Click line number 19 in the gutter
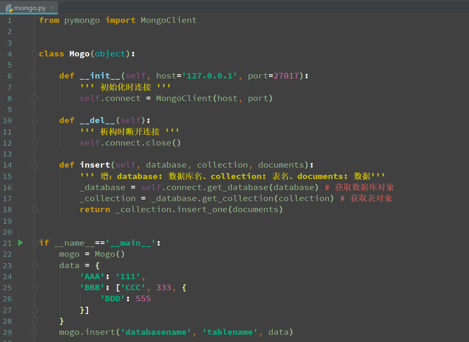The width and height of the screenshot is (469, 342). coord(8,221)
